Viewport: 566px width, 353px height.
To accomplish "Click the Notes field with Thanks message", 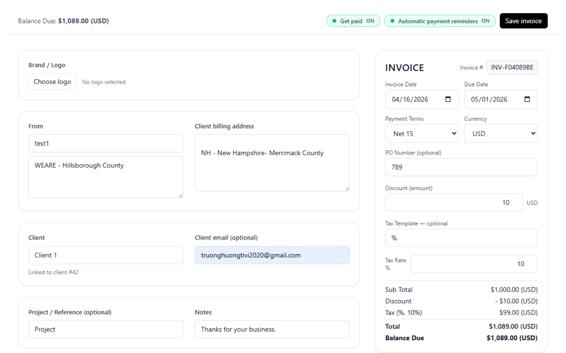I will pyautogui.click(x=272, y=329).
